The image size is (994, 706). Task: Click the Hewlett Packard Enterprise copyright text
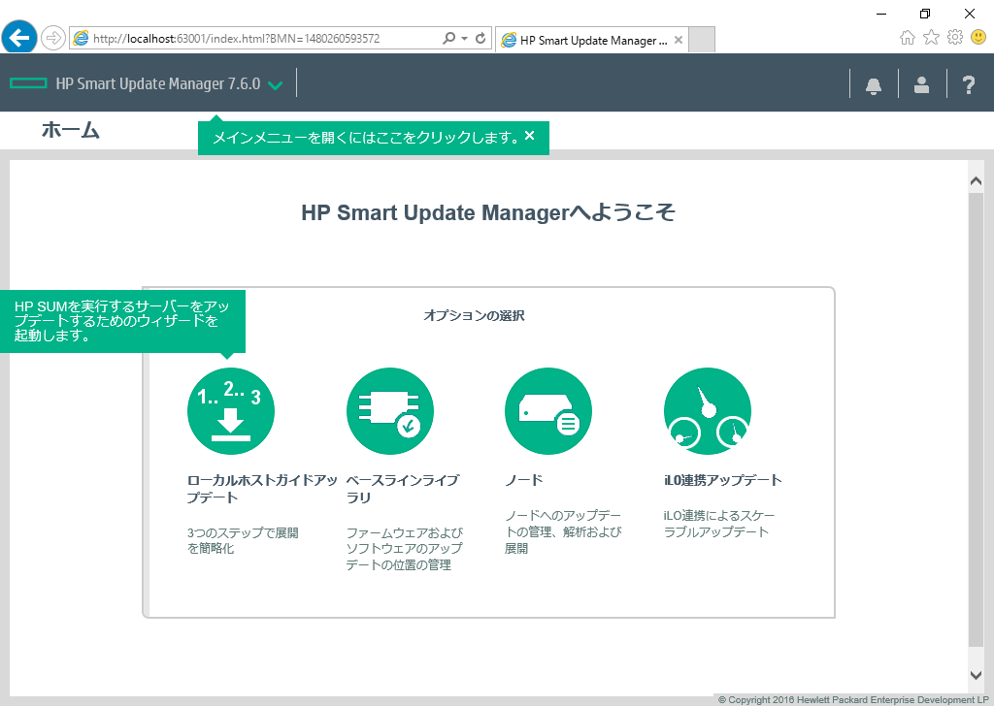click(x=853, y=699)
